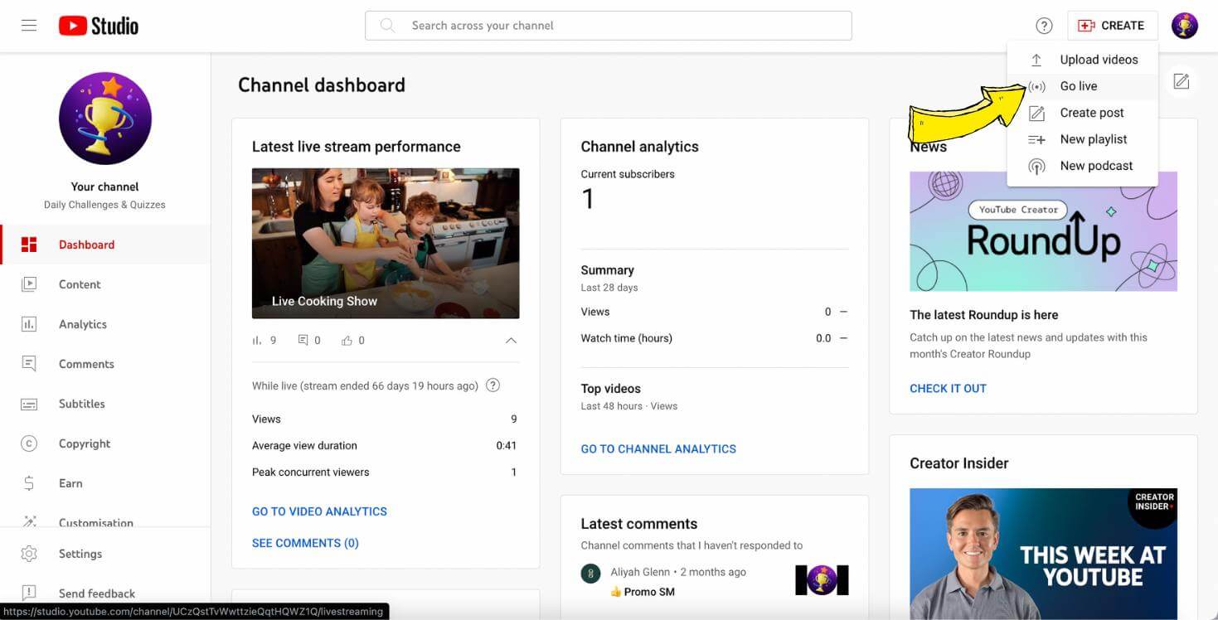Screen dimensions: 1218x620
Task: Open the Dashboard sidebar item
Action: [x=105, y=245]
